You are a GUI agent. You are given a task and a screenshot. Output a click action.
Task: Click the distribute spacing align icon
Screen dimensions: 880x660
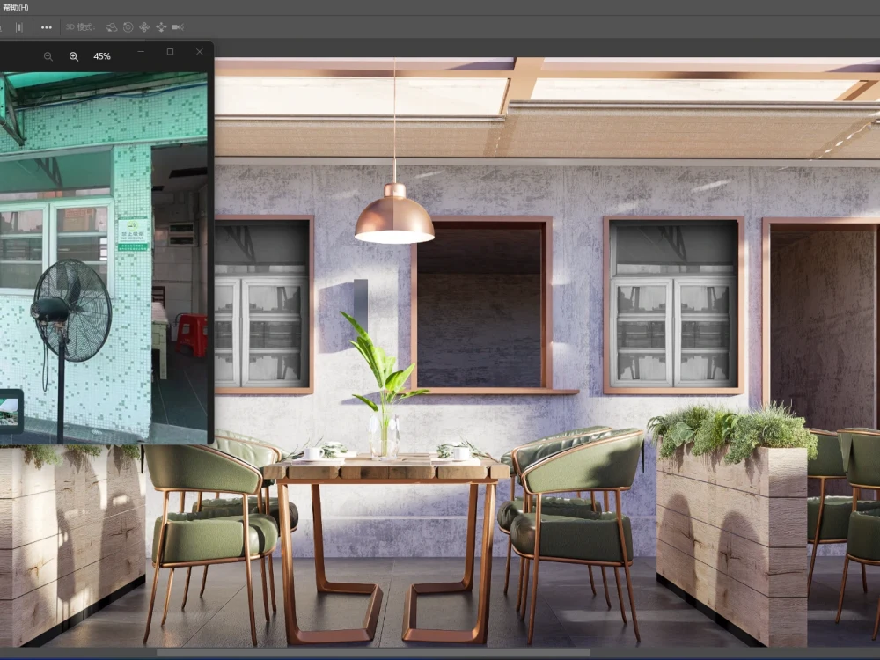coord(19,27)
